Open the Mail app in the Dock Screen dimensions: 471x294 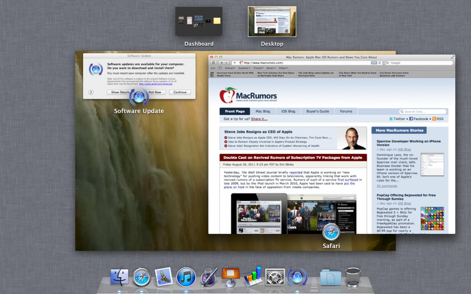(164, 277)
